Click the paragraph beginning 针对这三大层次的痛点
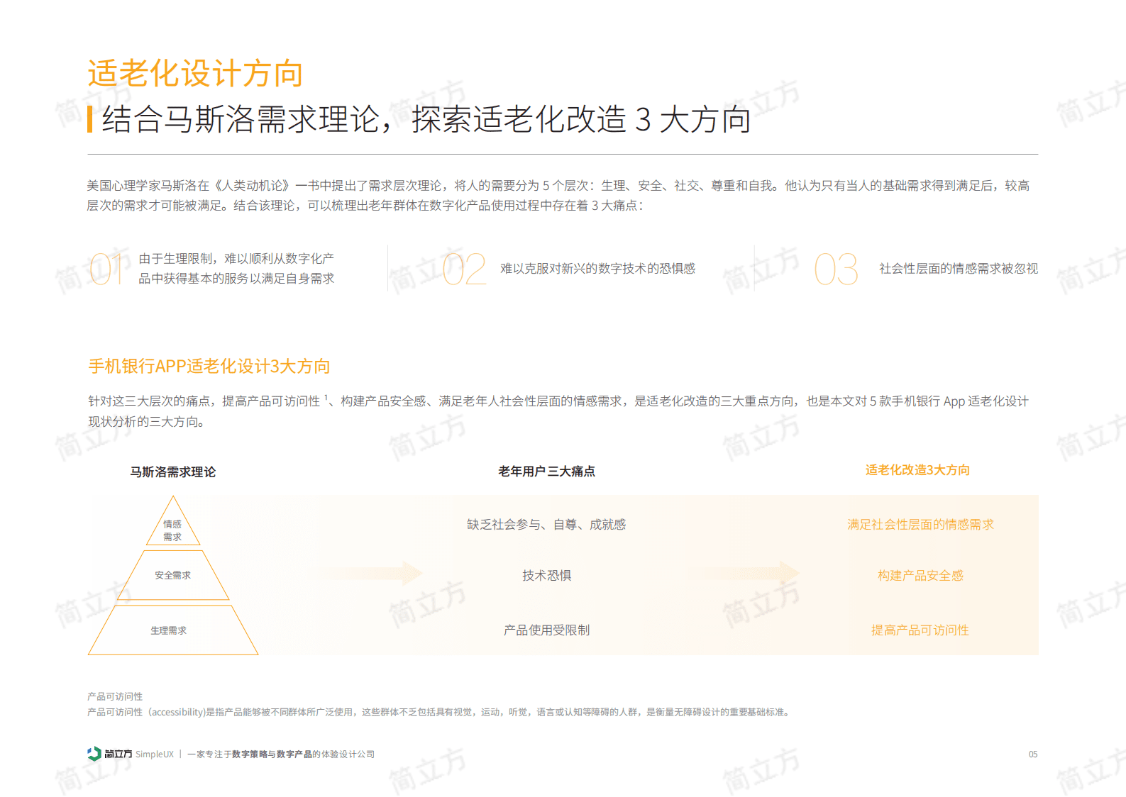 [558, 411]
